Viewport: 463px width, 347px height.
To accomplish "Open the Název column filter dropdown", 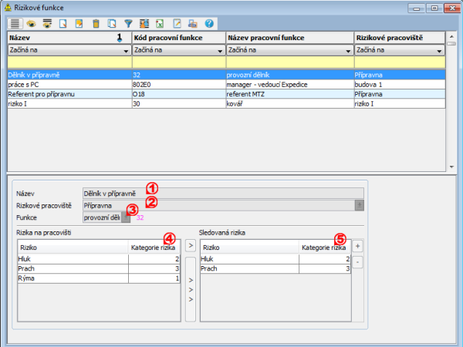I will coord(123,50).
